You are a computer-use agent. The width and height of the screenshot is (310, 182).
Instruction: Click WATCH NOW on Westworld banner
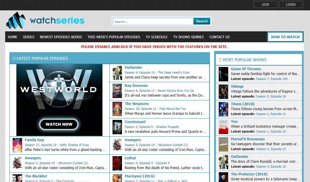59,124
